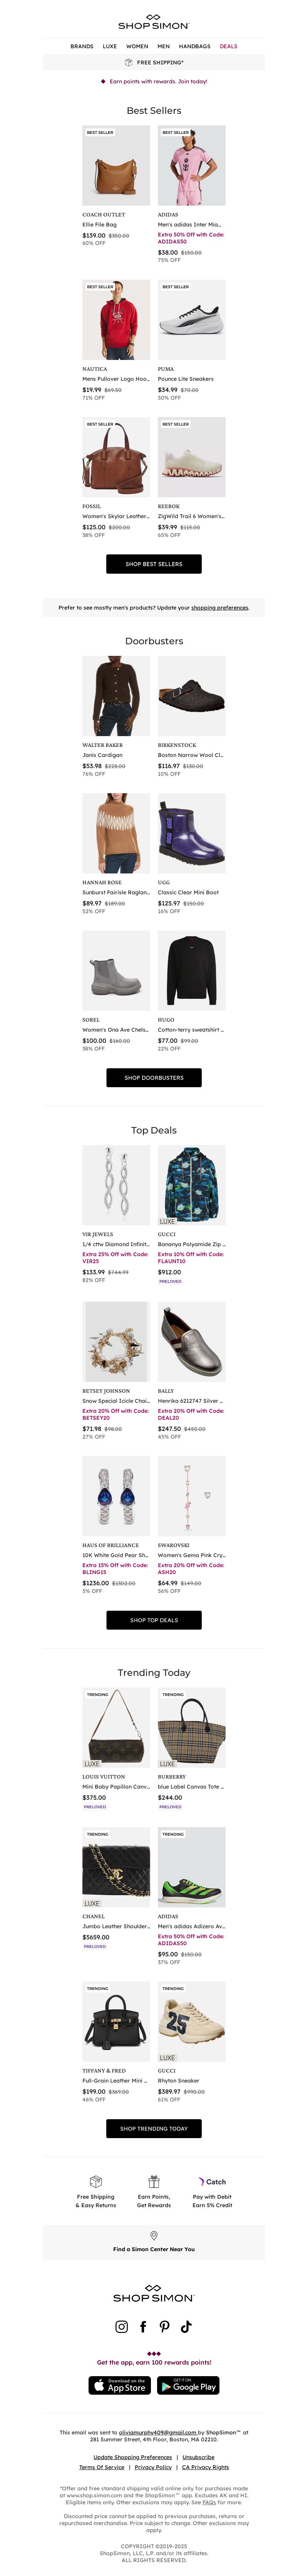Open the Handbags menu item
Image resolution: width=308 pixels, height=2576 pixels.
pyautogui.click(x=194, y=46)
